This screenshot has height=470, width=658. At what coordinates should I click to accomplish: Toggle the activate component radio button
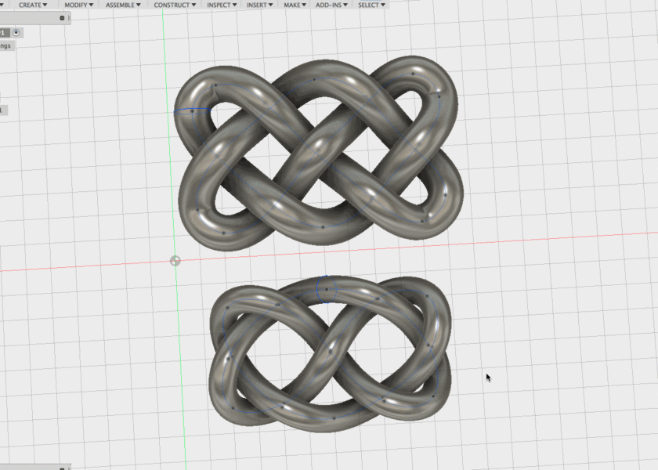coord(16,33)
